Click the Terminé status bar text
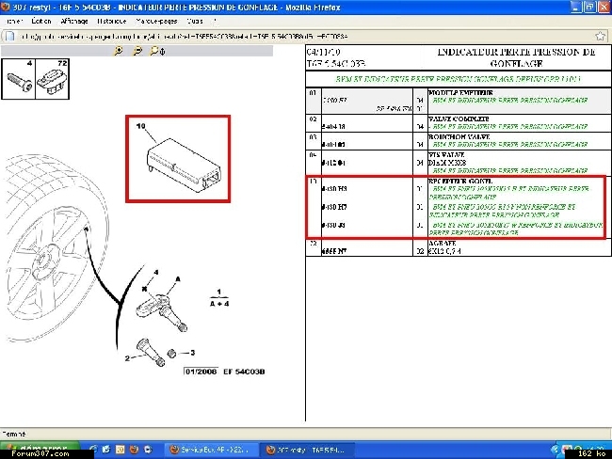This screenshot has height=459, width=612. pos(14,434)
